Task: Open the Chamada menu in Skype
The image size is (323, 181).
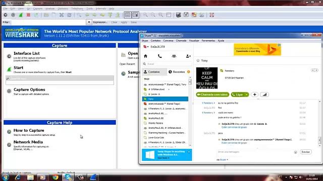Action: point(181,41)
